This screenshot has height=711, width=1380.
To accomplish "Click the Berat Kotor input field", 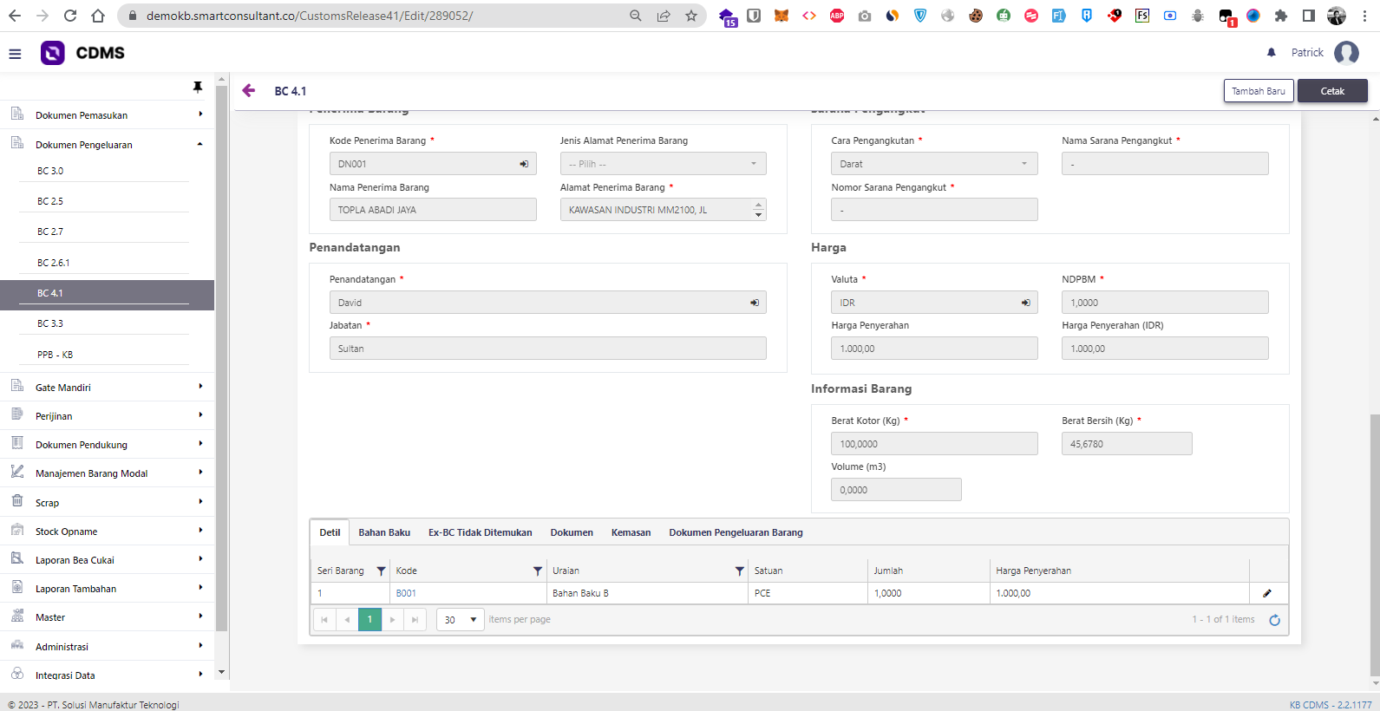I will click(933, 444).
